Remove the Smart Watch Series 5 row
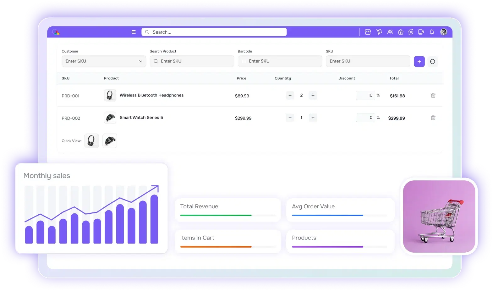 click(433, 118)
